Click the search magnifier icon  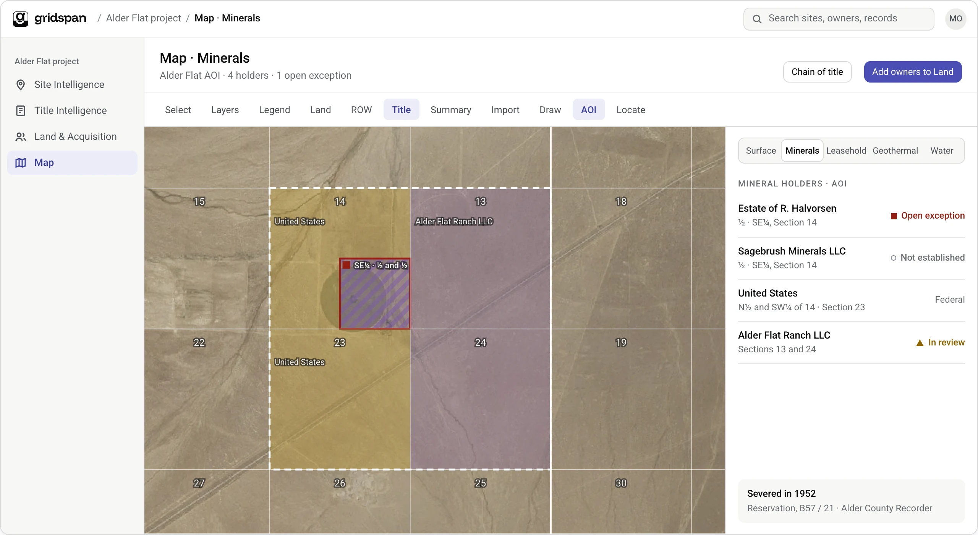[757, 19]
